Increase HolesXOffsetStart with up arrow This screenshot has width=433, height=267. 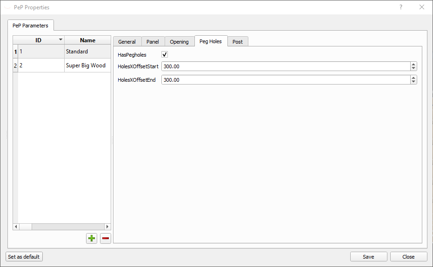pyautogui.click(x=413, y=65)
